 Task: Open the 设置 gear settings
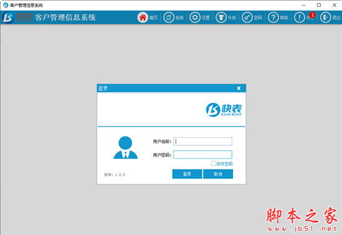coord(195,17)
